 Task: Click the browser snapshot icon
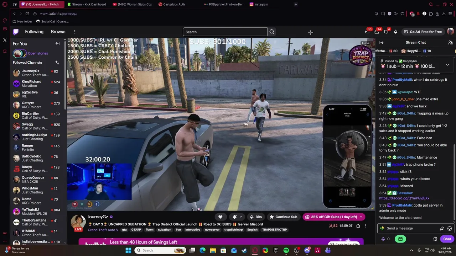383,14
